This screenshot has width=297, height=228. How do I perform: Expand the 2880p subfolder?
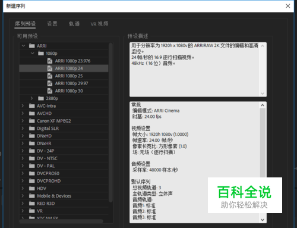click(31, 98)
